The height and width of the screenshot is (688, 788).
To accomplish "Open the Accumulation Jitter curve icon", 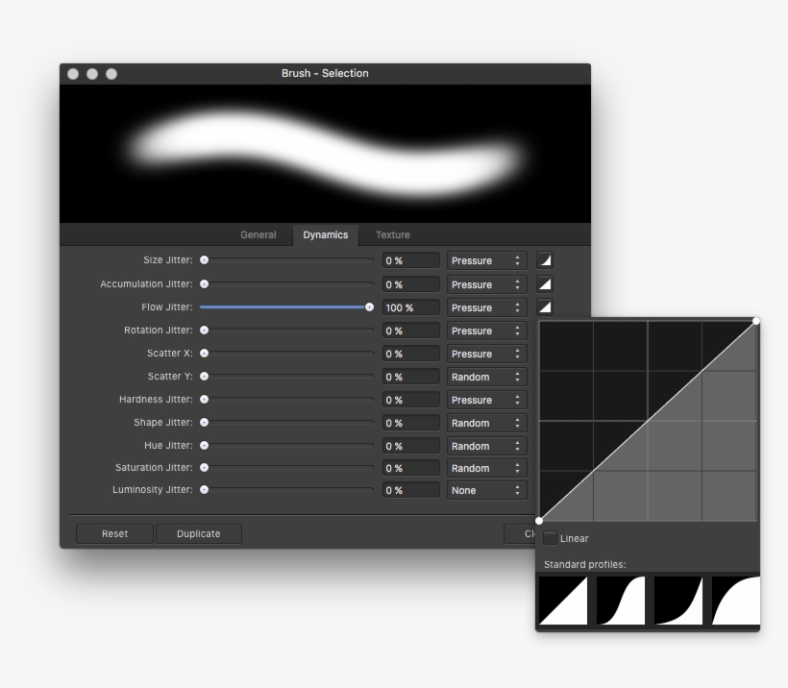I will click(545, 284).
